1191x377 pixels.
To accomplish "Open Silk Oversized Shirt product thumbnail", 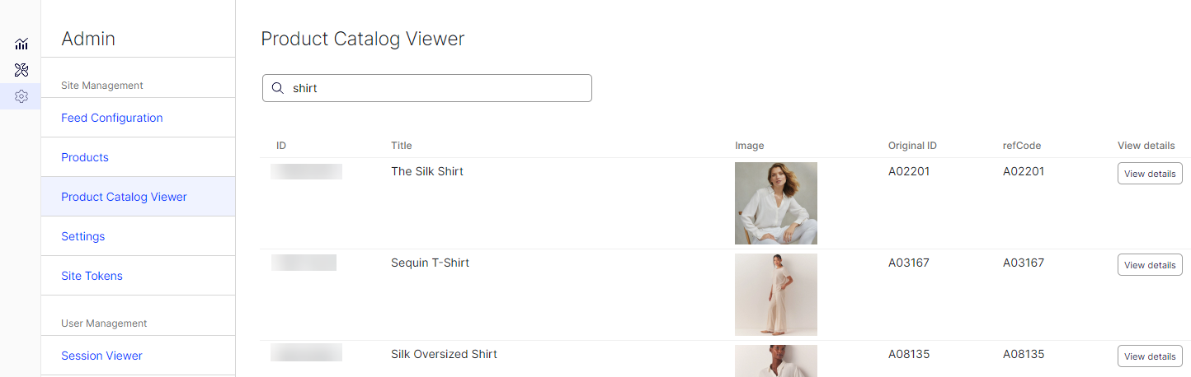I will pos(776,361).
